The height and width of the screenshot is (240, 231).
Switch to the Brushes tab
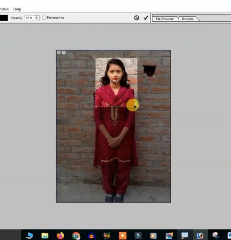point(188,19)
